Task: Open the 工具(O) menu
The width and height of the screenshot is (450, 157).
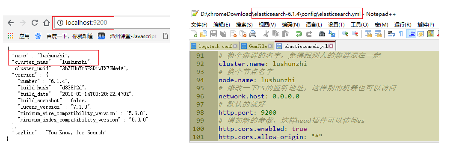Action: coord(360,25)
